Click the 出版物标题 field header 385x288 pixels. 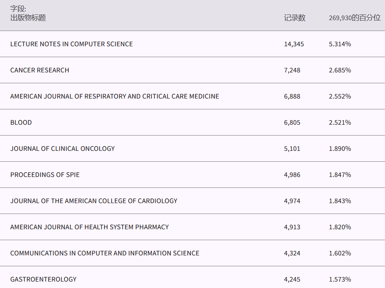pos(28,18)
